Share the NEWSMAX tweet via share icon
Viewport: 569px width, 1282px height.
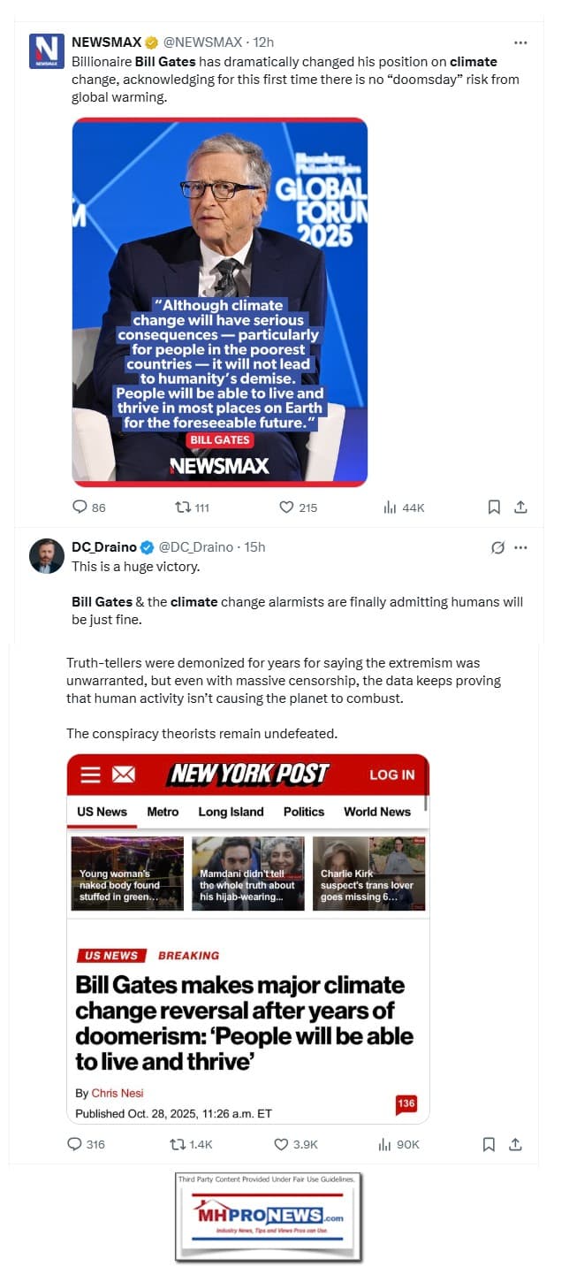[x=521, y=507]
